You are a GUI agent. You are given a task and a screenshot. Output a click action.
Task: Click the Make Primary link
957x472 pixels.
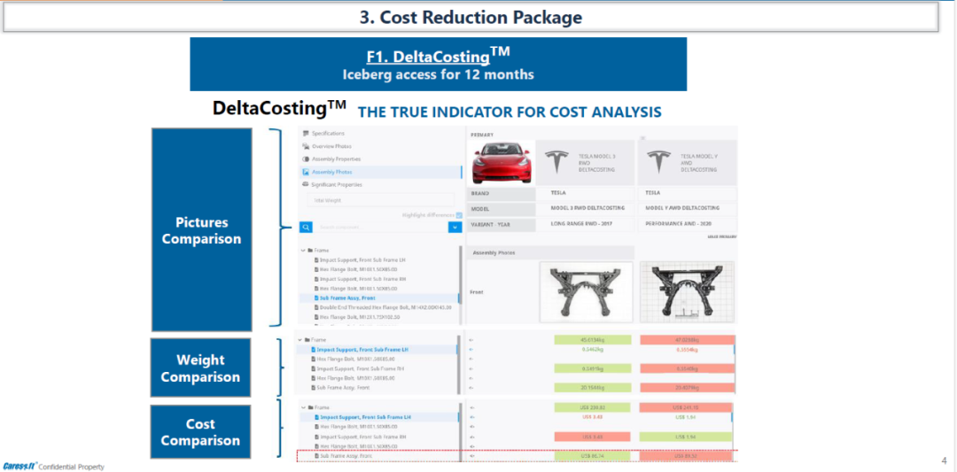pyautogui.click(x=723, y=236)
